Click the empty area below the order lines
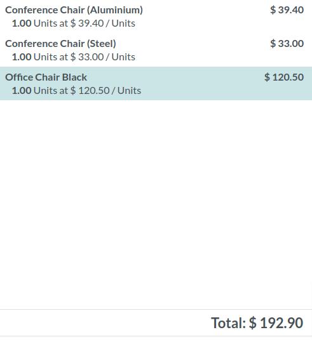The height and width of the screenshot is (351, 312). tap(156, 204)
